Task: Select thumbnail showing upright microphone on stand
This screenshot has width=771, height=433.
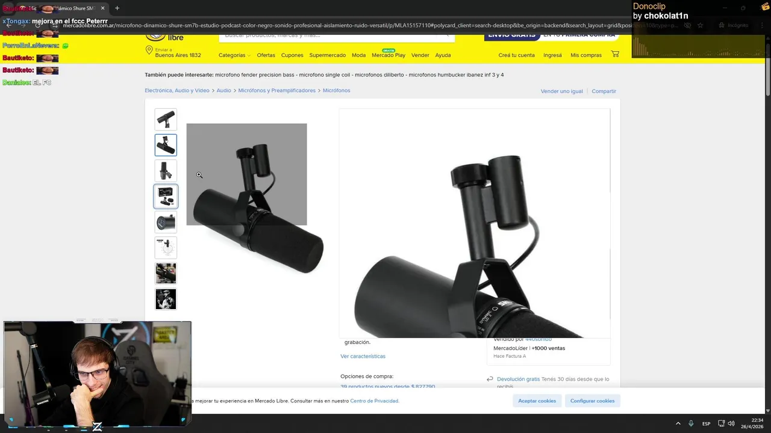Action: pyautogui.click(x=166, y=171)
